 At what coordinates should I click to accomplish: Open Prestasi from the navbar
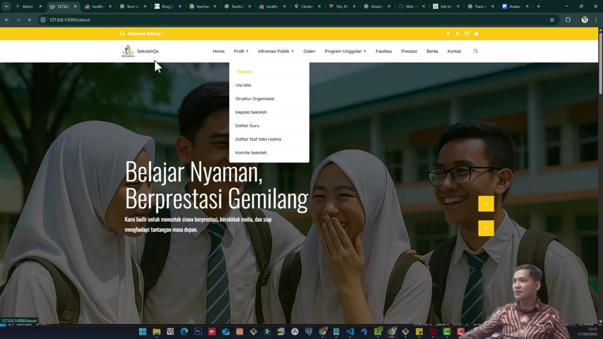pyautogui.click(x=409, y=51)
